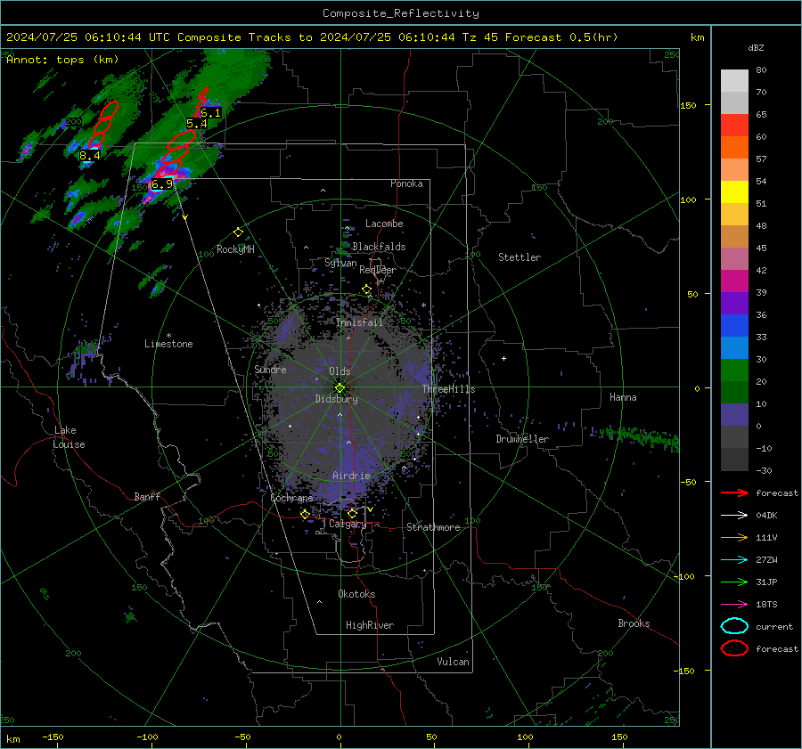802x749 pixels.
Task: Click the cyan 27ZW arrow legend icon
Action: (734, 560)
